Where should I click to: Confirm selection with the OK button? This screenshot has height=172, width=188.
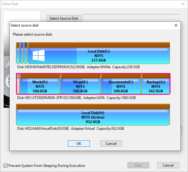(79, 144)
